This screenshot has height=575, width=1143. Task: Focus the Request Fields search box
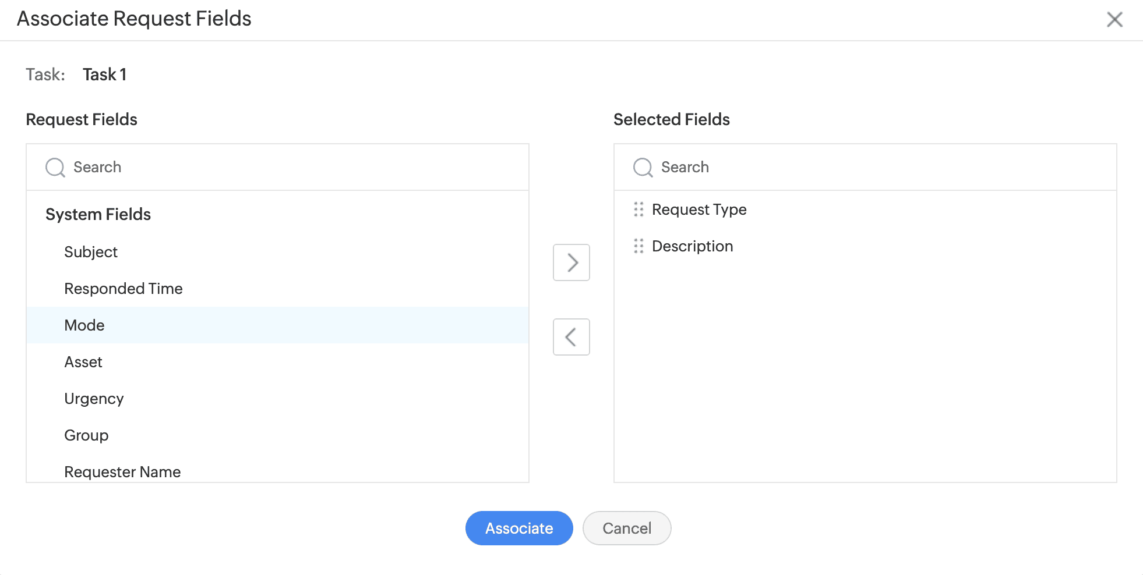click(291, 168)
